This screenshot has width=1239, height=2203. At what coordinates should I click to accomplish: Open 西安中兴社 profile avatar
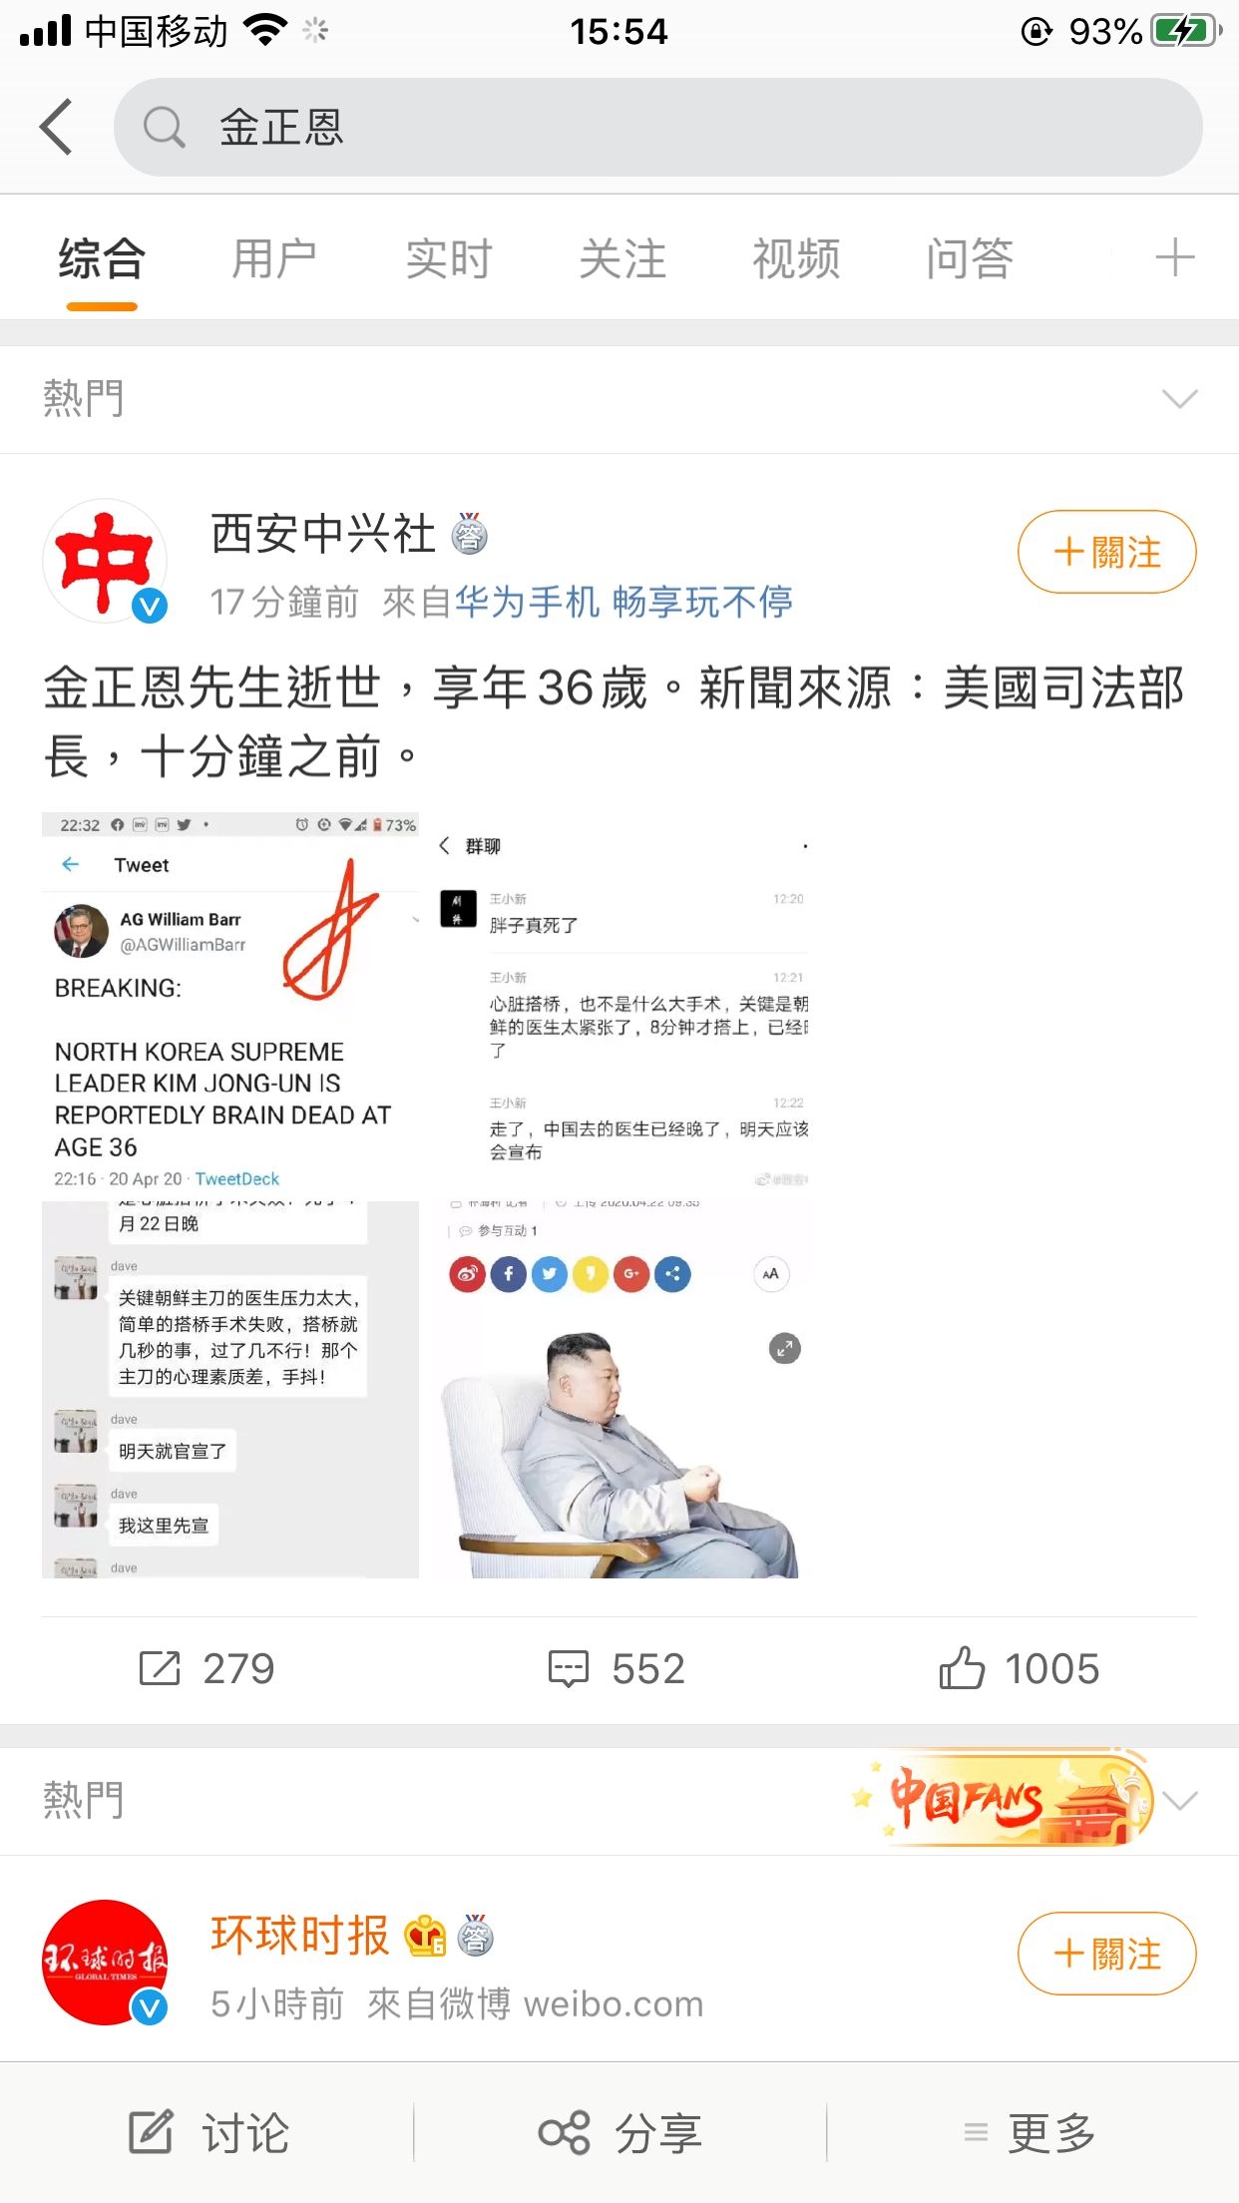tap(105, 561)
